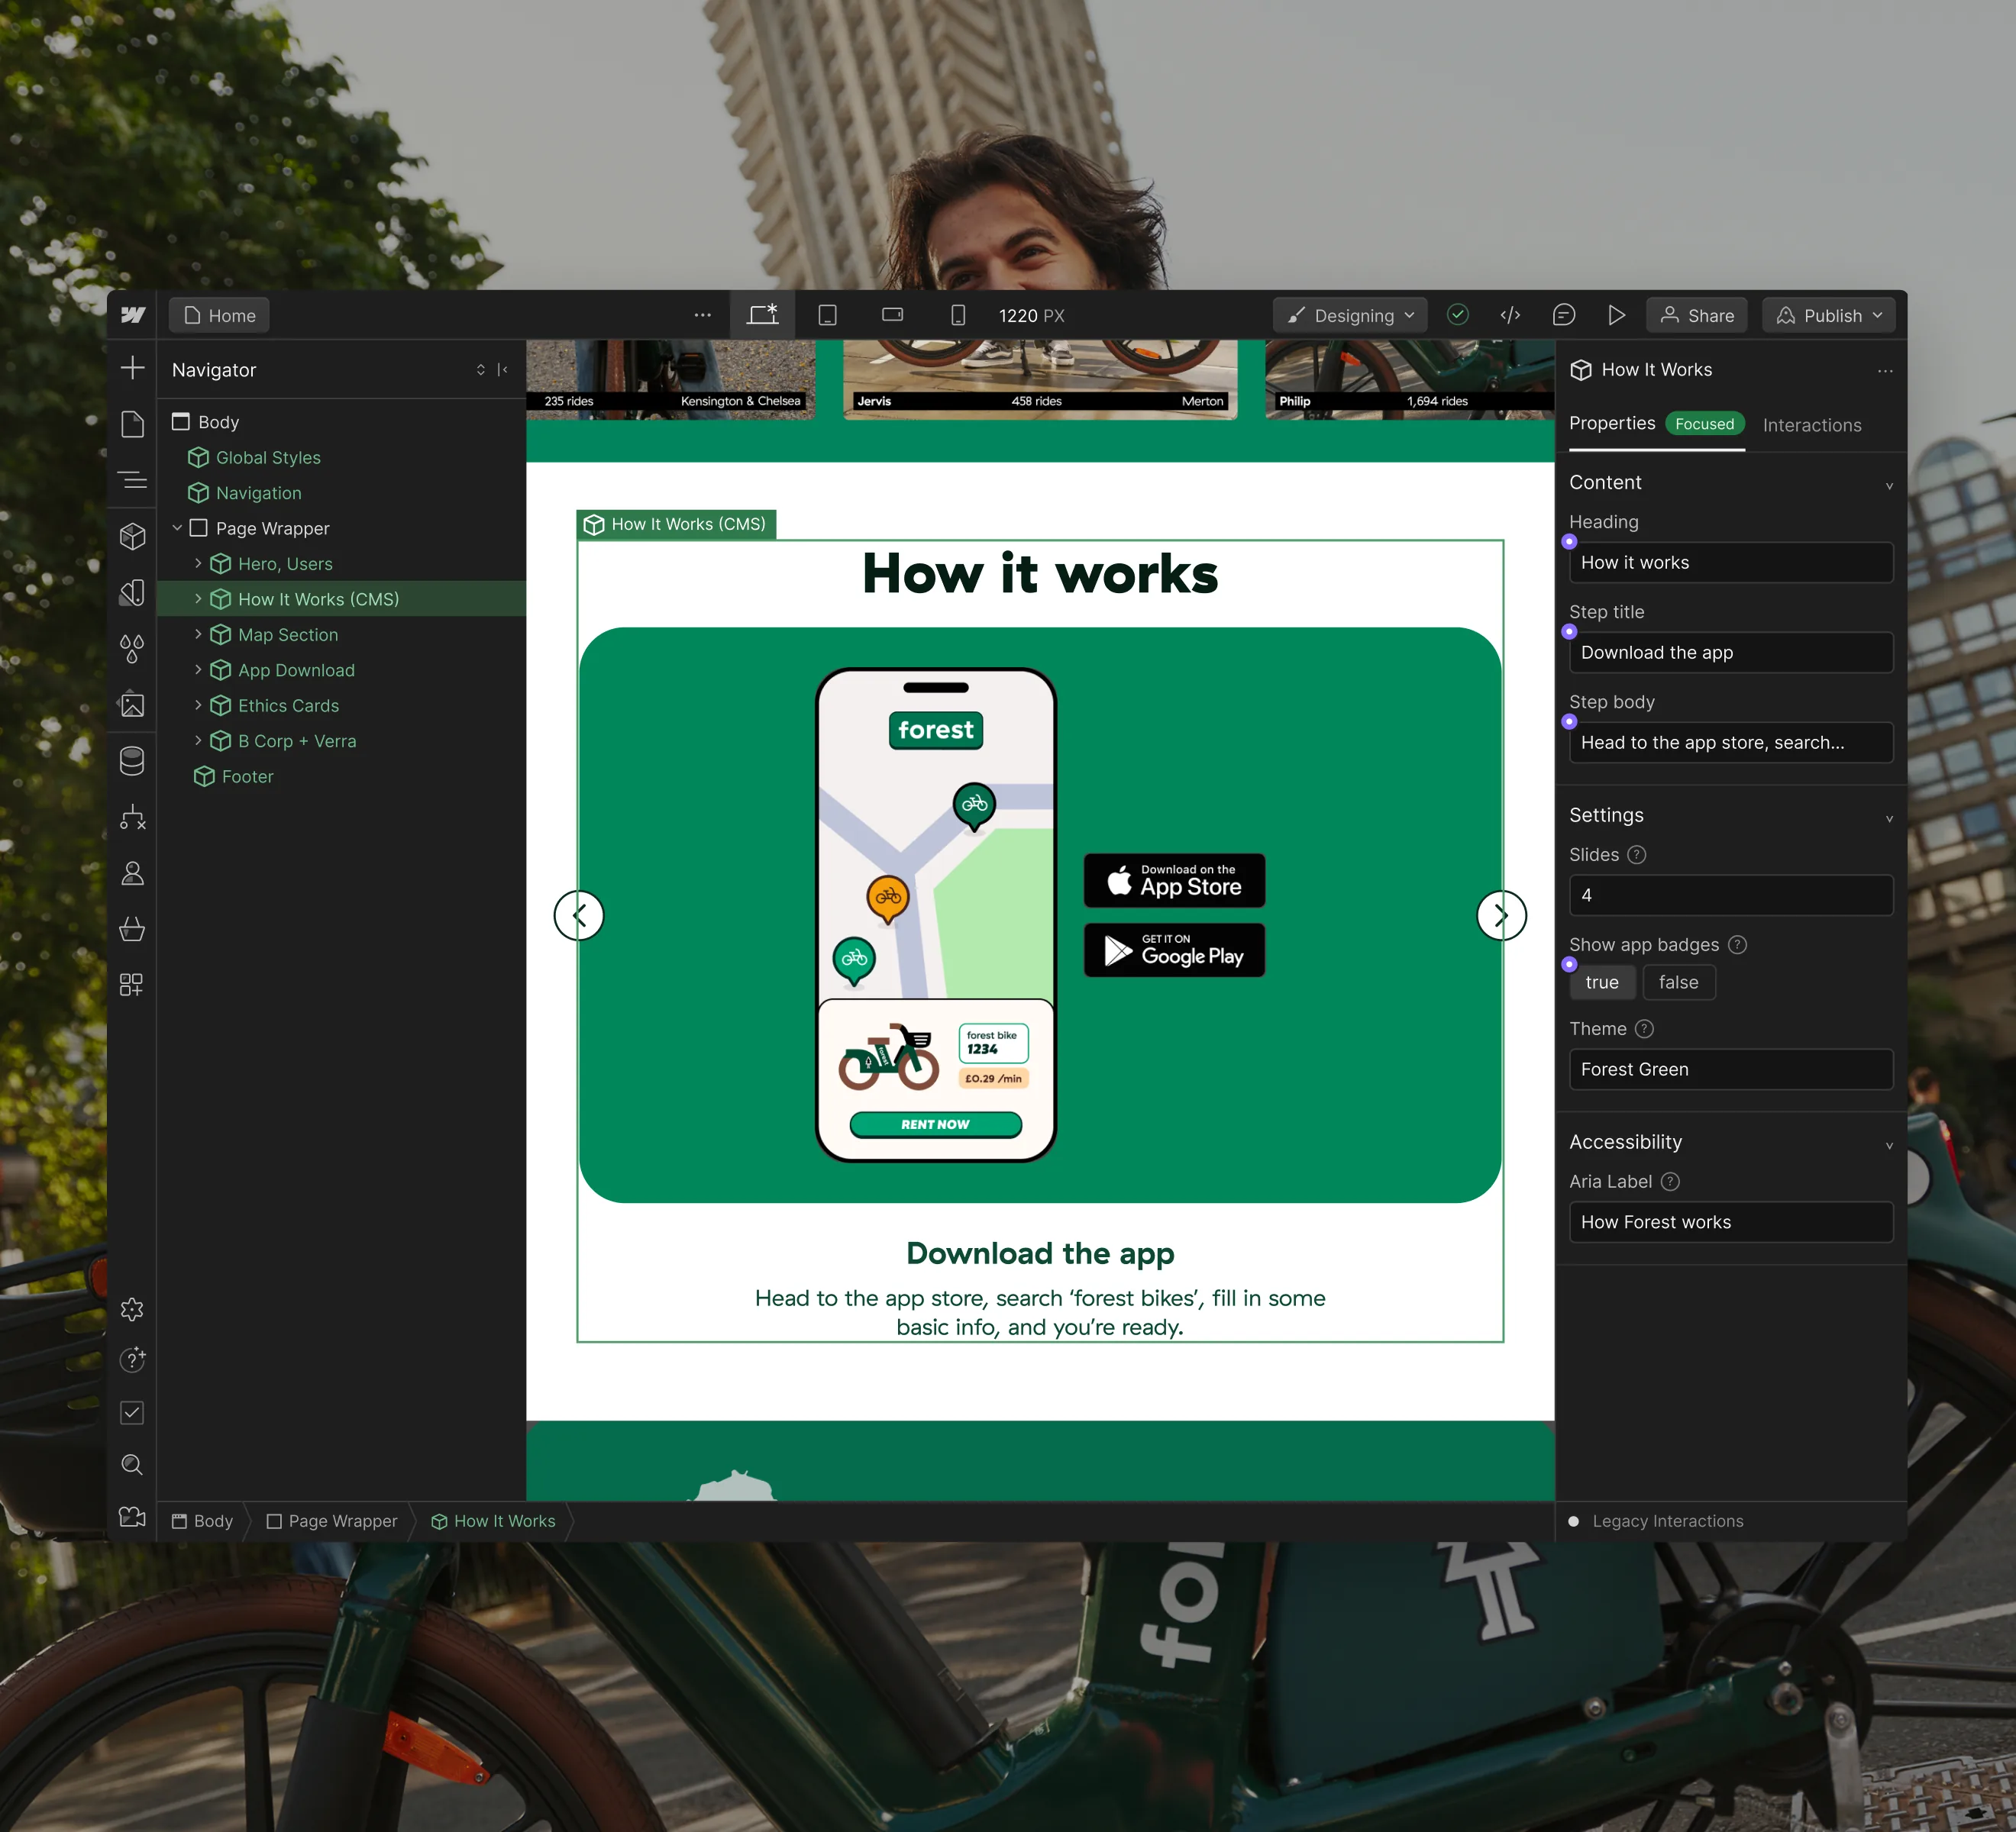Collapse the Page Wrapper tree item
The width and height of the screenshot is (2016, 1832).
click(x=177, y=527)
